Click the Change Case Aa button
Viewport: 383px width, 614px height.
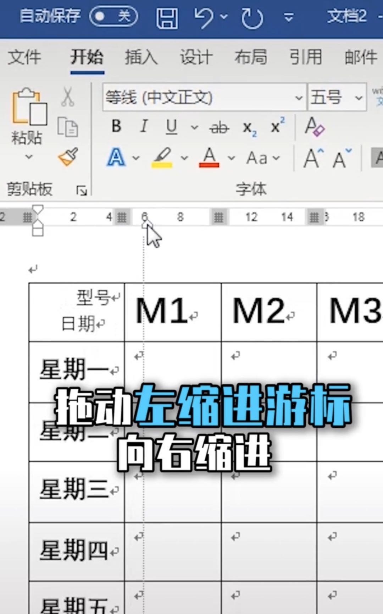[263, 158]
